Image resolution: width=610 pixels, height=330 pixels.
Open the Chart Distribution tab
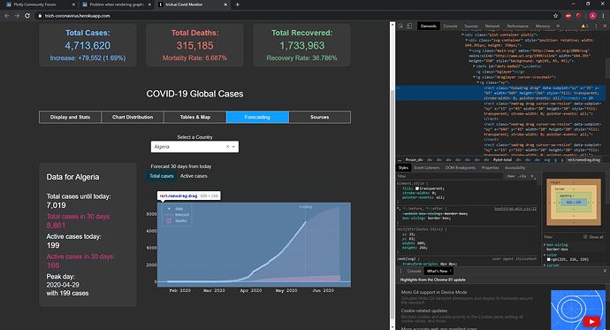tap(133, 117)
